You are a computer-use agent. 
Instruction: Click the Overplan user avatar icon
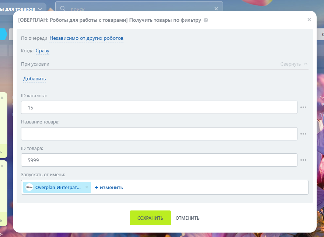pos(29,187)
